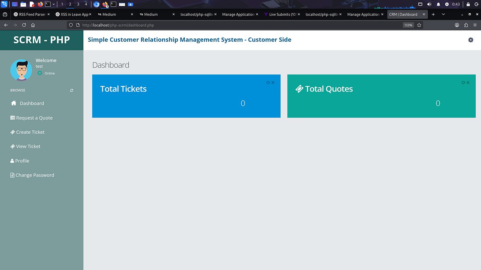Open Create Ticket from the sidebar
The height and width of the screenshot is (270, 481).
pos(30,132)
